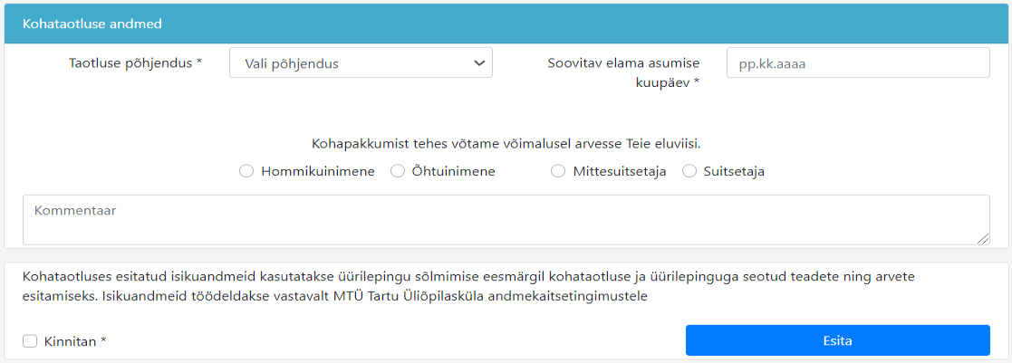Screen dimensions: 1012x363
Task: Select the Hommikuinimene radio button
Action: (x=246, y=171)
